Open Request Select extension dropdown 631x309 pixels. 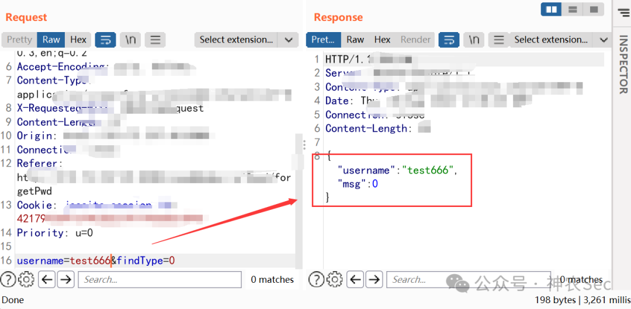(237, 40)
